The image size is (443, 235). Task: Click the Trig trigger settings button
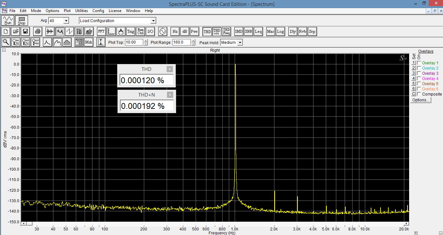coord(131,32)
